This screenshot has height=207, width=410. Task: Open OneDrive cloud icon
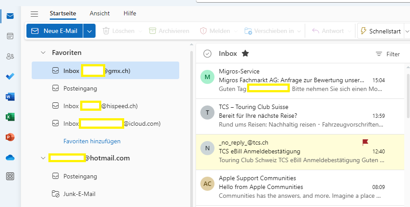(x=10, y=157)
